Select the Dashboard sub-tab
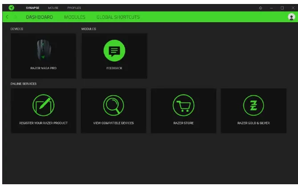298x186 pixels. 39,17
